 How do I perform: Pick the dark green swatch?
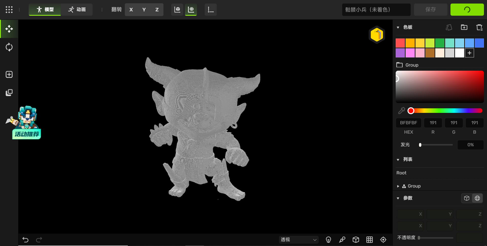(440, 43)
